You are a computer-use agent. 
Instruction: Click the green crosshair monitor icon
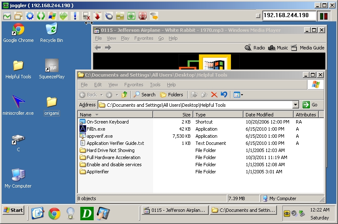pyautogui.click(x=131, y=16)
